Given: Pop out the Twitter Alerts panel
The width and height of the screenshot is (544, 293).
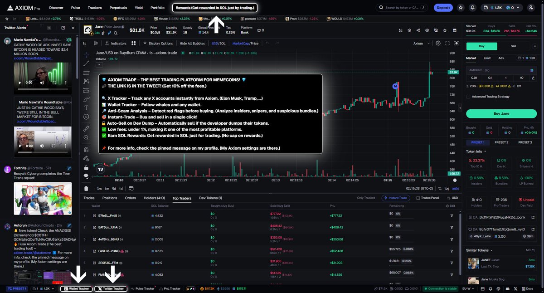Looking at the screenshot, I should click(x=62, y=28).
